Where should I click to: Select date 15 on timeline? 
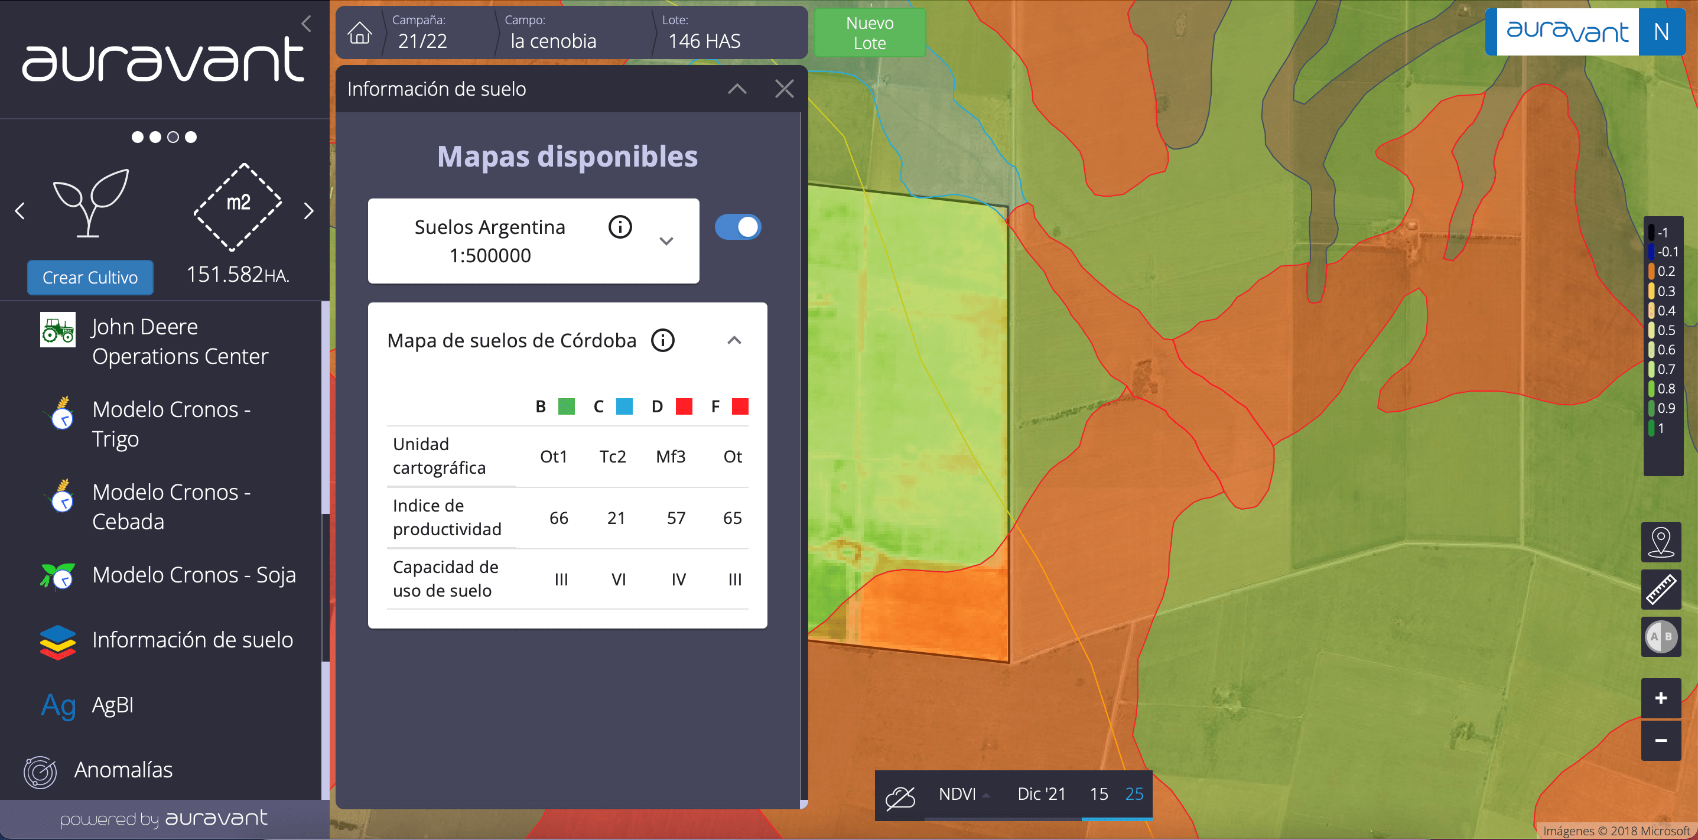point(1099,795)
